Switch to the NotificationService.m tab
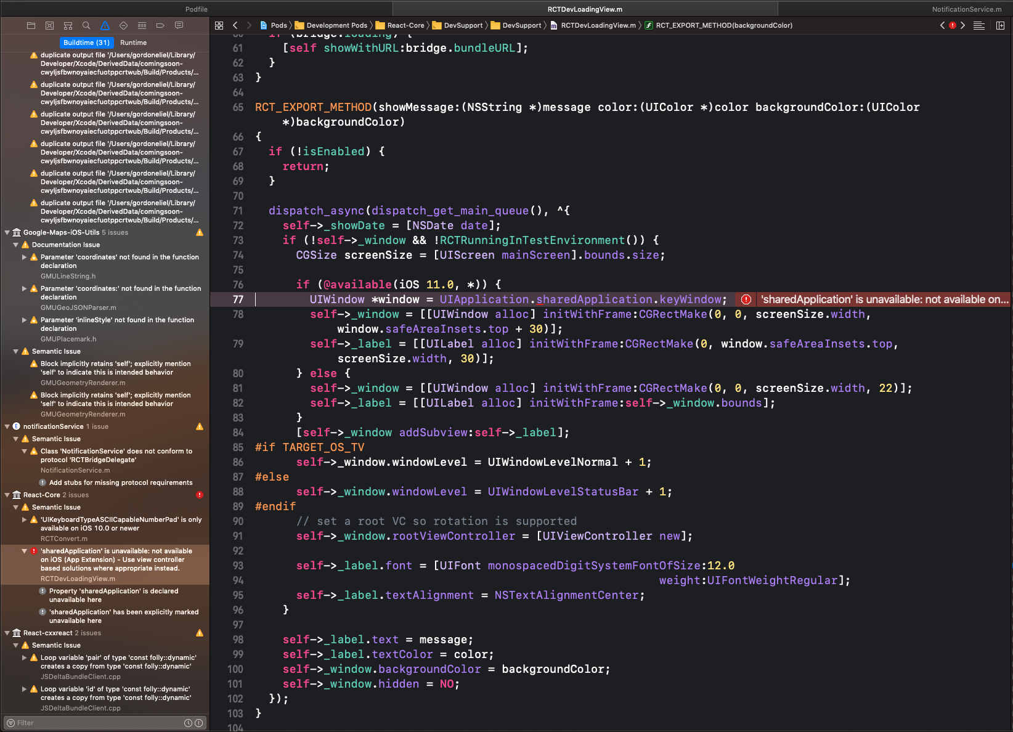 click(966, 9)
